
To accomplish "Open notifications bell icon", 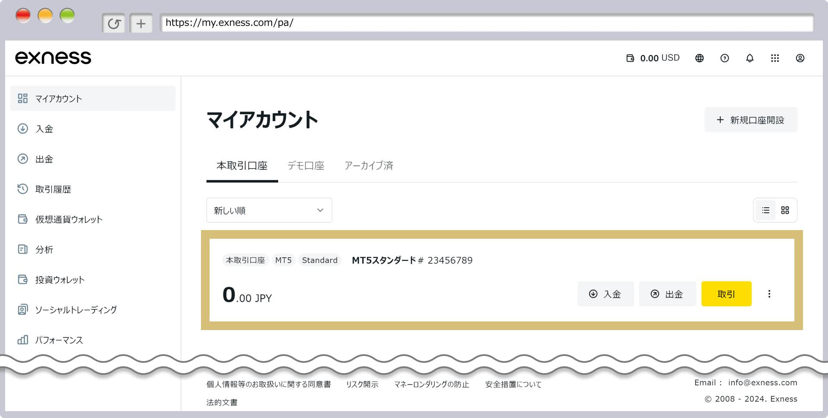I will click(x=750, y=58).
